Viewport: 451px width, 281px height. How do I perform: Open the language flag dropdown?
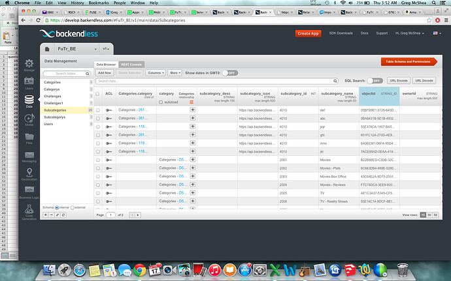pos(437,33)
